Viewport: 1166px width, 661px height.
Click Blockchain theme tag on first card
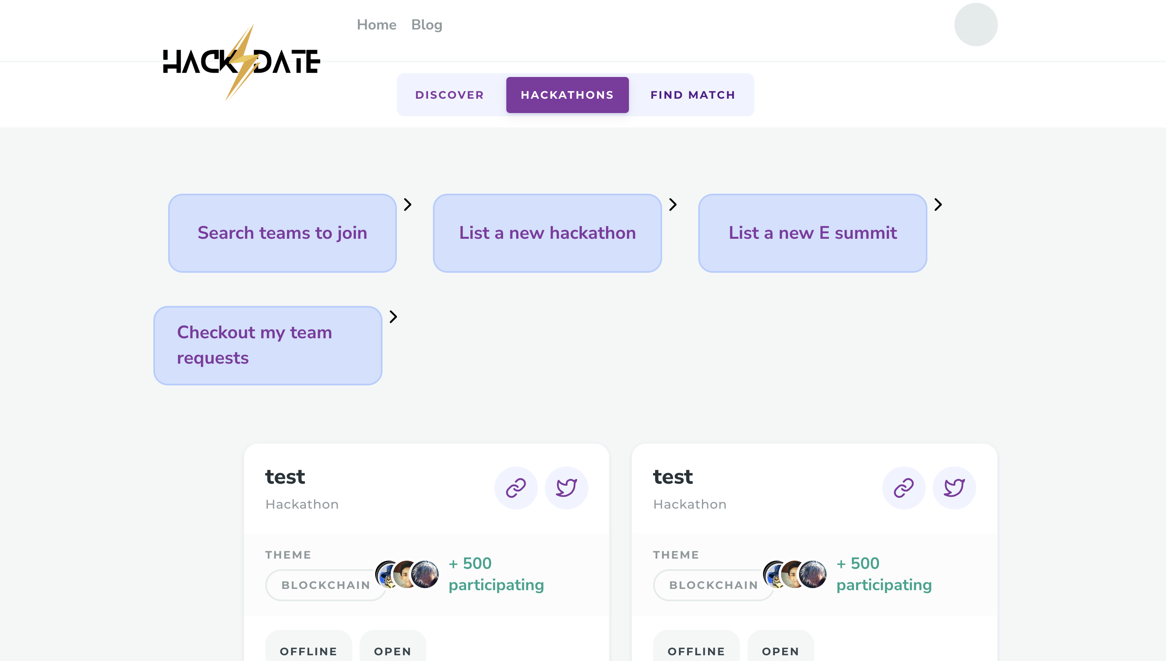[x=326, y=585]
